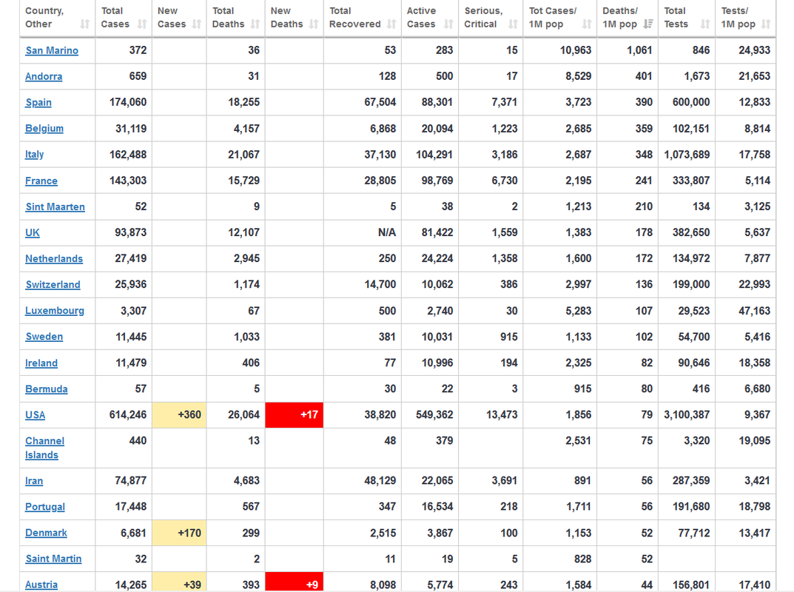Click USA new deaths +17 red cell

(x=295, y=414)
